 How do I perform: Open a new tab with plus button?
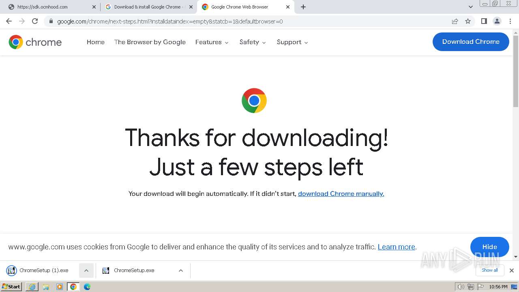click(303, 7)
